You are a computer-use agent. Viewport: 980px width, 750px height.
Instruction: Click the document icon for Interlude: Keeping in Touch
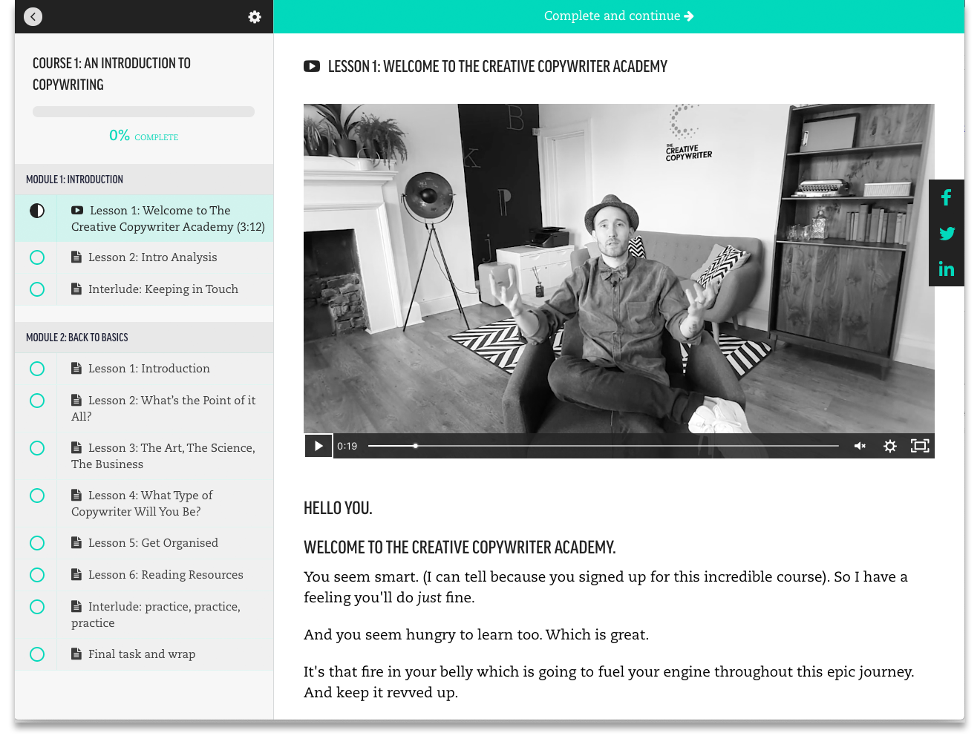[76, 289]
